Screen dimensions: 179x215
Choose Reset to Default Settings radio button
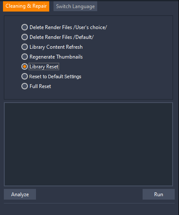click(x=24, y=77)
